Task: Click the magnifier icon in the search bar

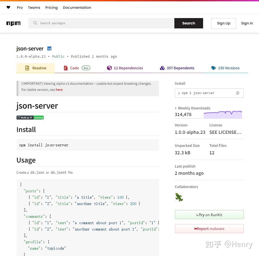Action: pyautogui.click(x=35, y=23)
